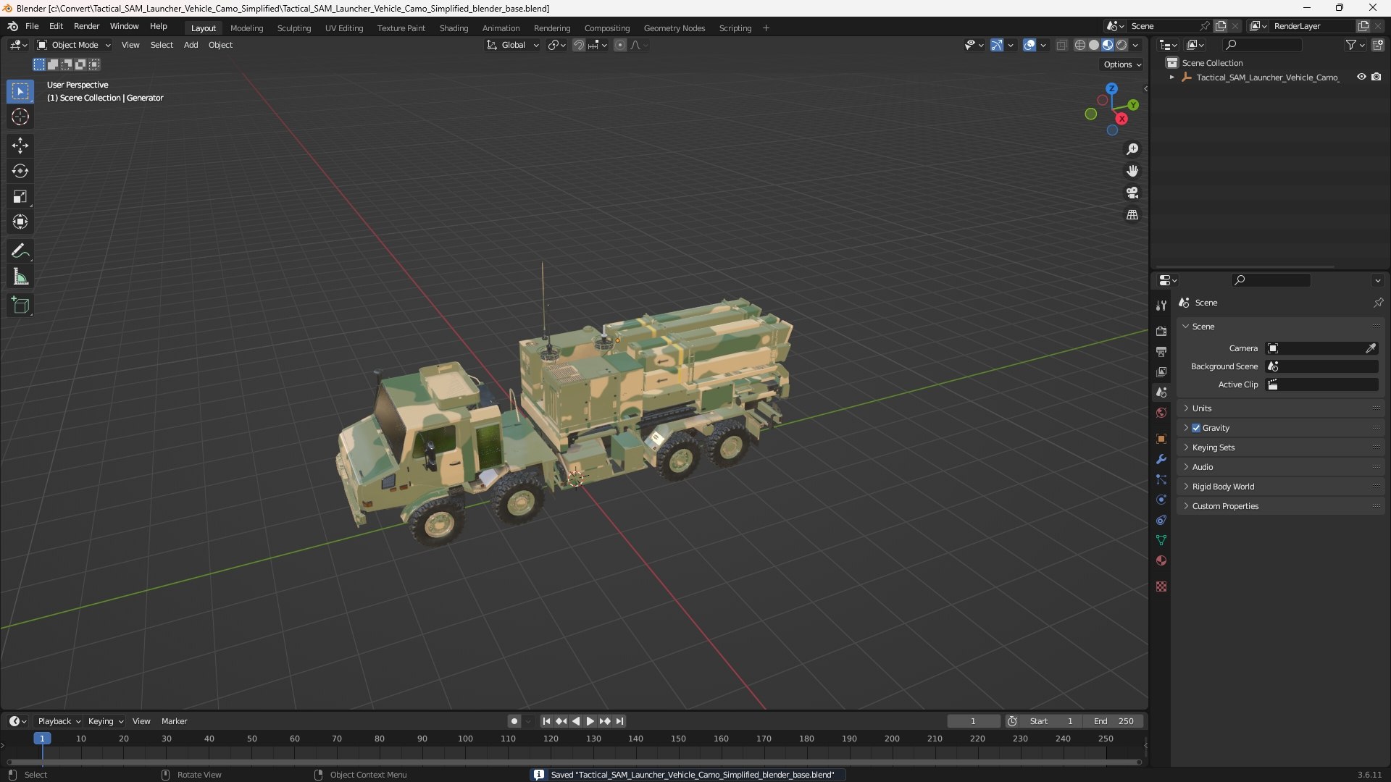Screen dimensions: 1391x782
Task: Switch to the Scripting workspace tab
Action: pos(735,28)
